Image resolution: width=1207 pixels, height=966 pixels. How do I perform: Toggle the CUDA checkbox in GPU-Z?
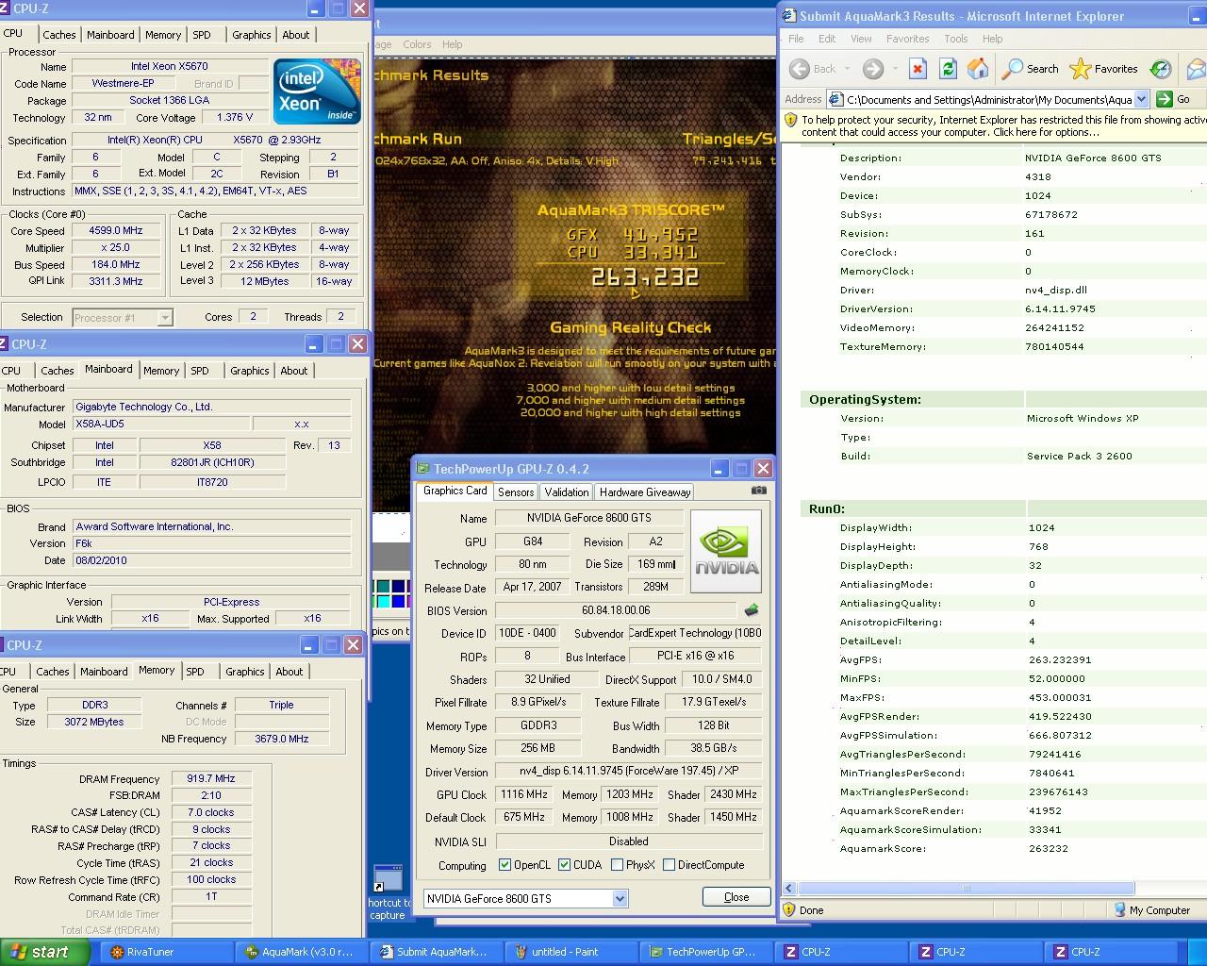pyautogui.click(x=564, y=865)
